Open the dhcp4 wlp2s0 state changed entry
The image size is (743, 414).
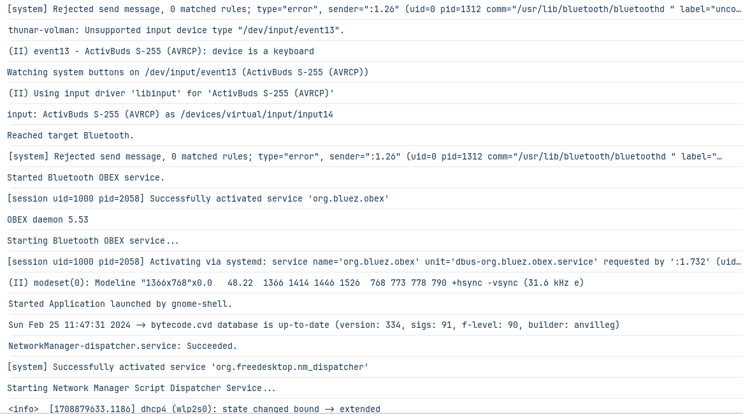click(371, 406)
